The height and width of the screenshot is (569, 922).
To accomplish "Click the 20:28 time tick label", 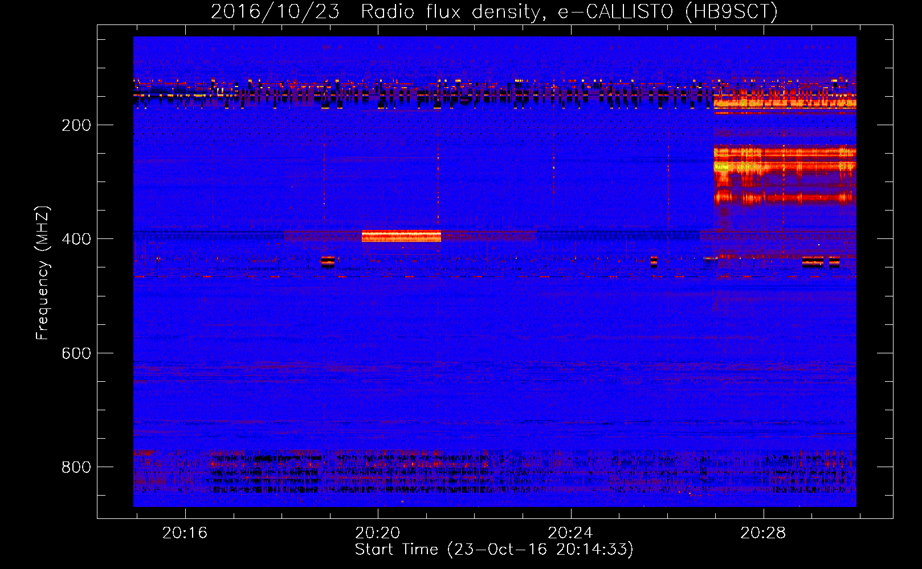I will coord(763,533).
